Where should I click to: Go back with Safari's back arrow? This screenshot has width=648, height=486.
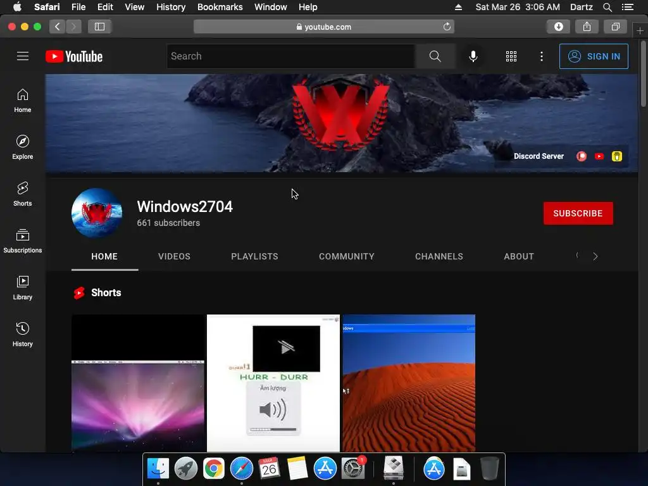(58, 27)
